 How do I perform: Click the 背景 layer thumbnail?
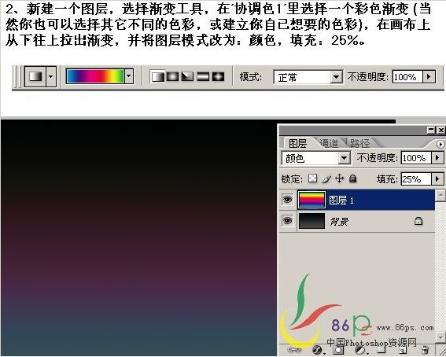[x=311, y=221]
